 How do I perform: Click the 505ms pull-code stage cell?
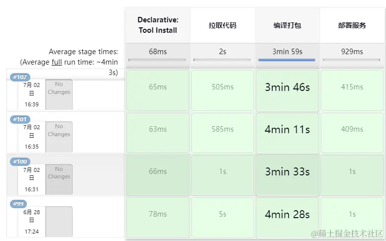click(222, 87)
